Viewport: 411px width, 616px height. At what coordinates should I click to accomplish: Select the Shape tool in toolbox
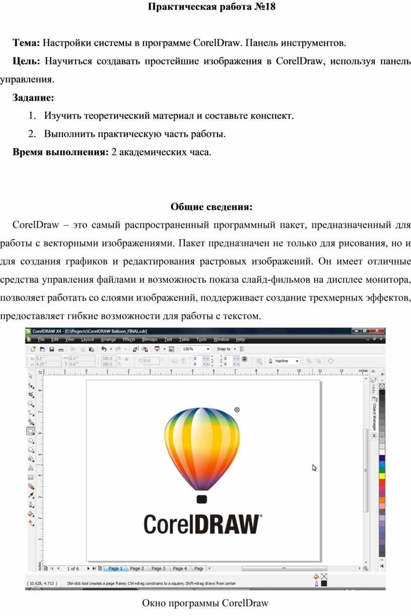pyautogui.click(x=31, y=385)
